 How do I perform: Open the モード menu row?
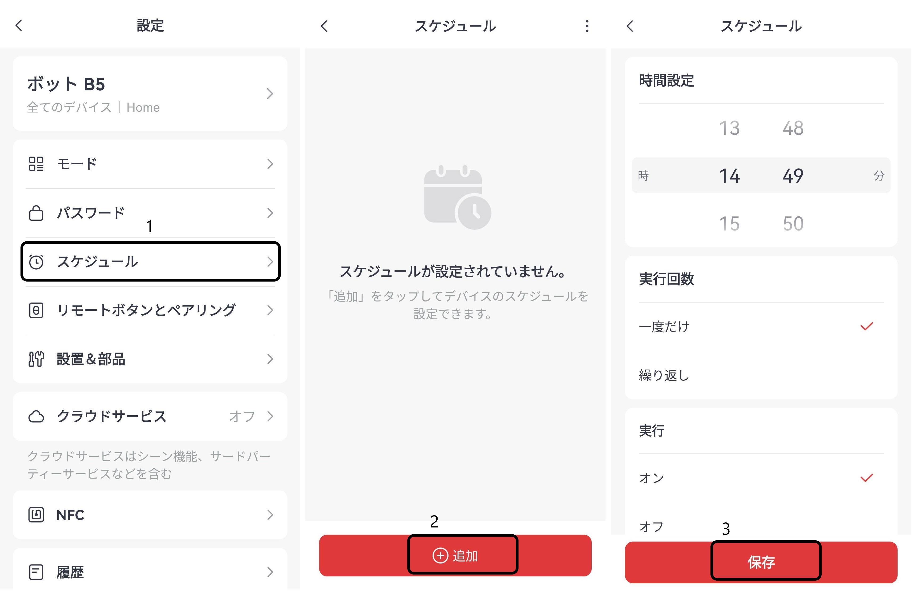click(x=150, y=164)
